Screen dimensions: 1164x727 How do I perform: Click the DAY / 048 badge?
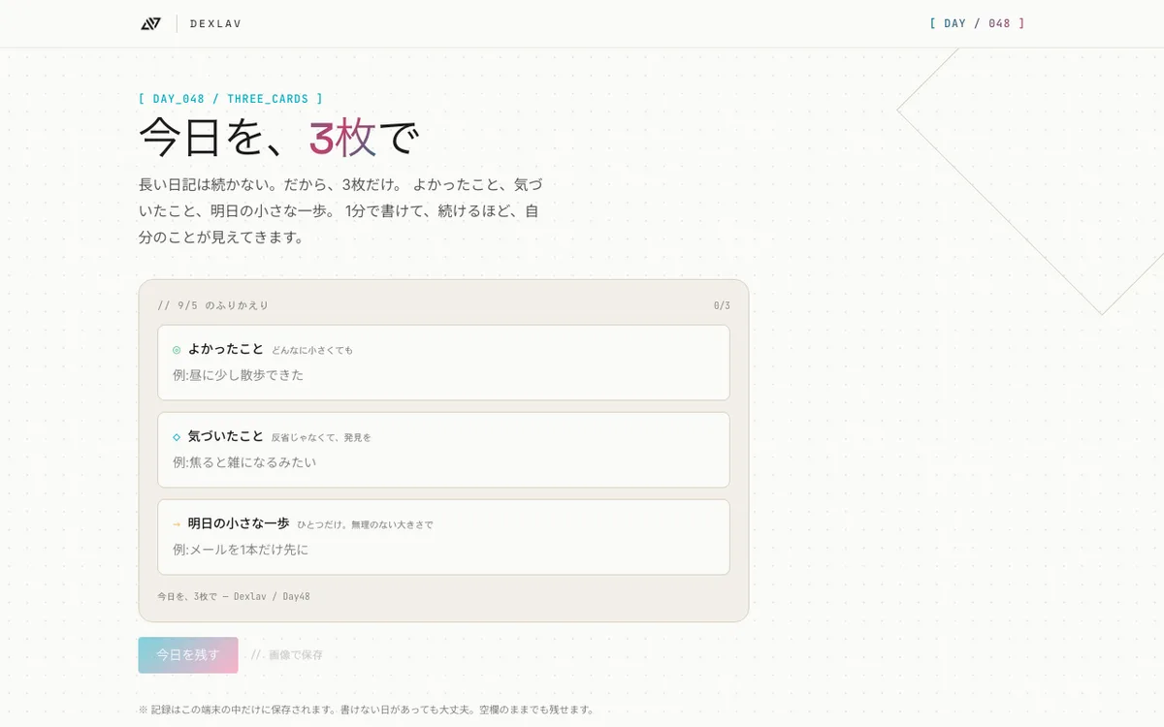tap(977, 23)
